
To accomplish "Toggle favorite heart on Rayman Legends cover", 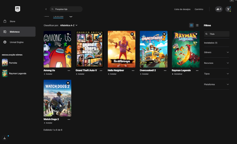I will (x=196, y=34).
